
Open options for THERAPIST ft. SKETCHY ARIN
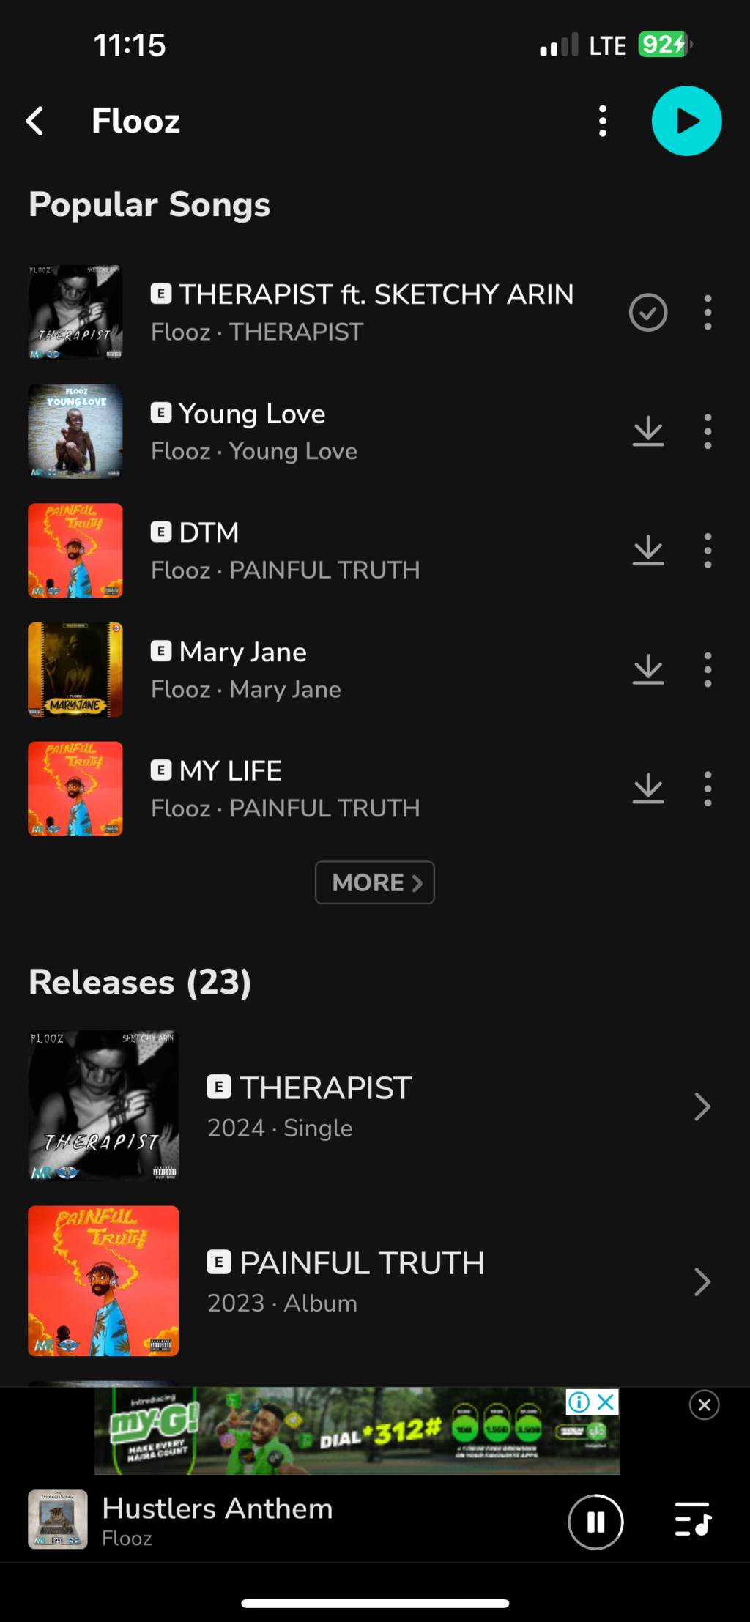click(x=708, y=313)
